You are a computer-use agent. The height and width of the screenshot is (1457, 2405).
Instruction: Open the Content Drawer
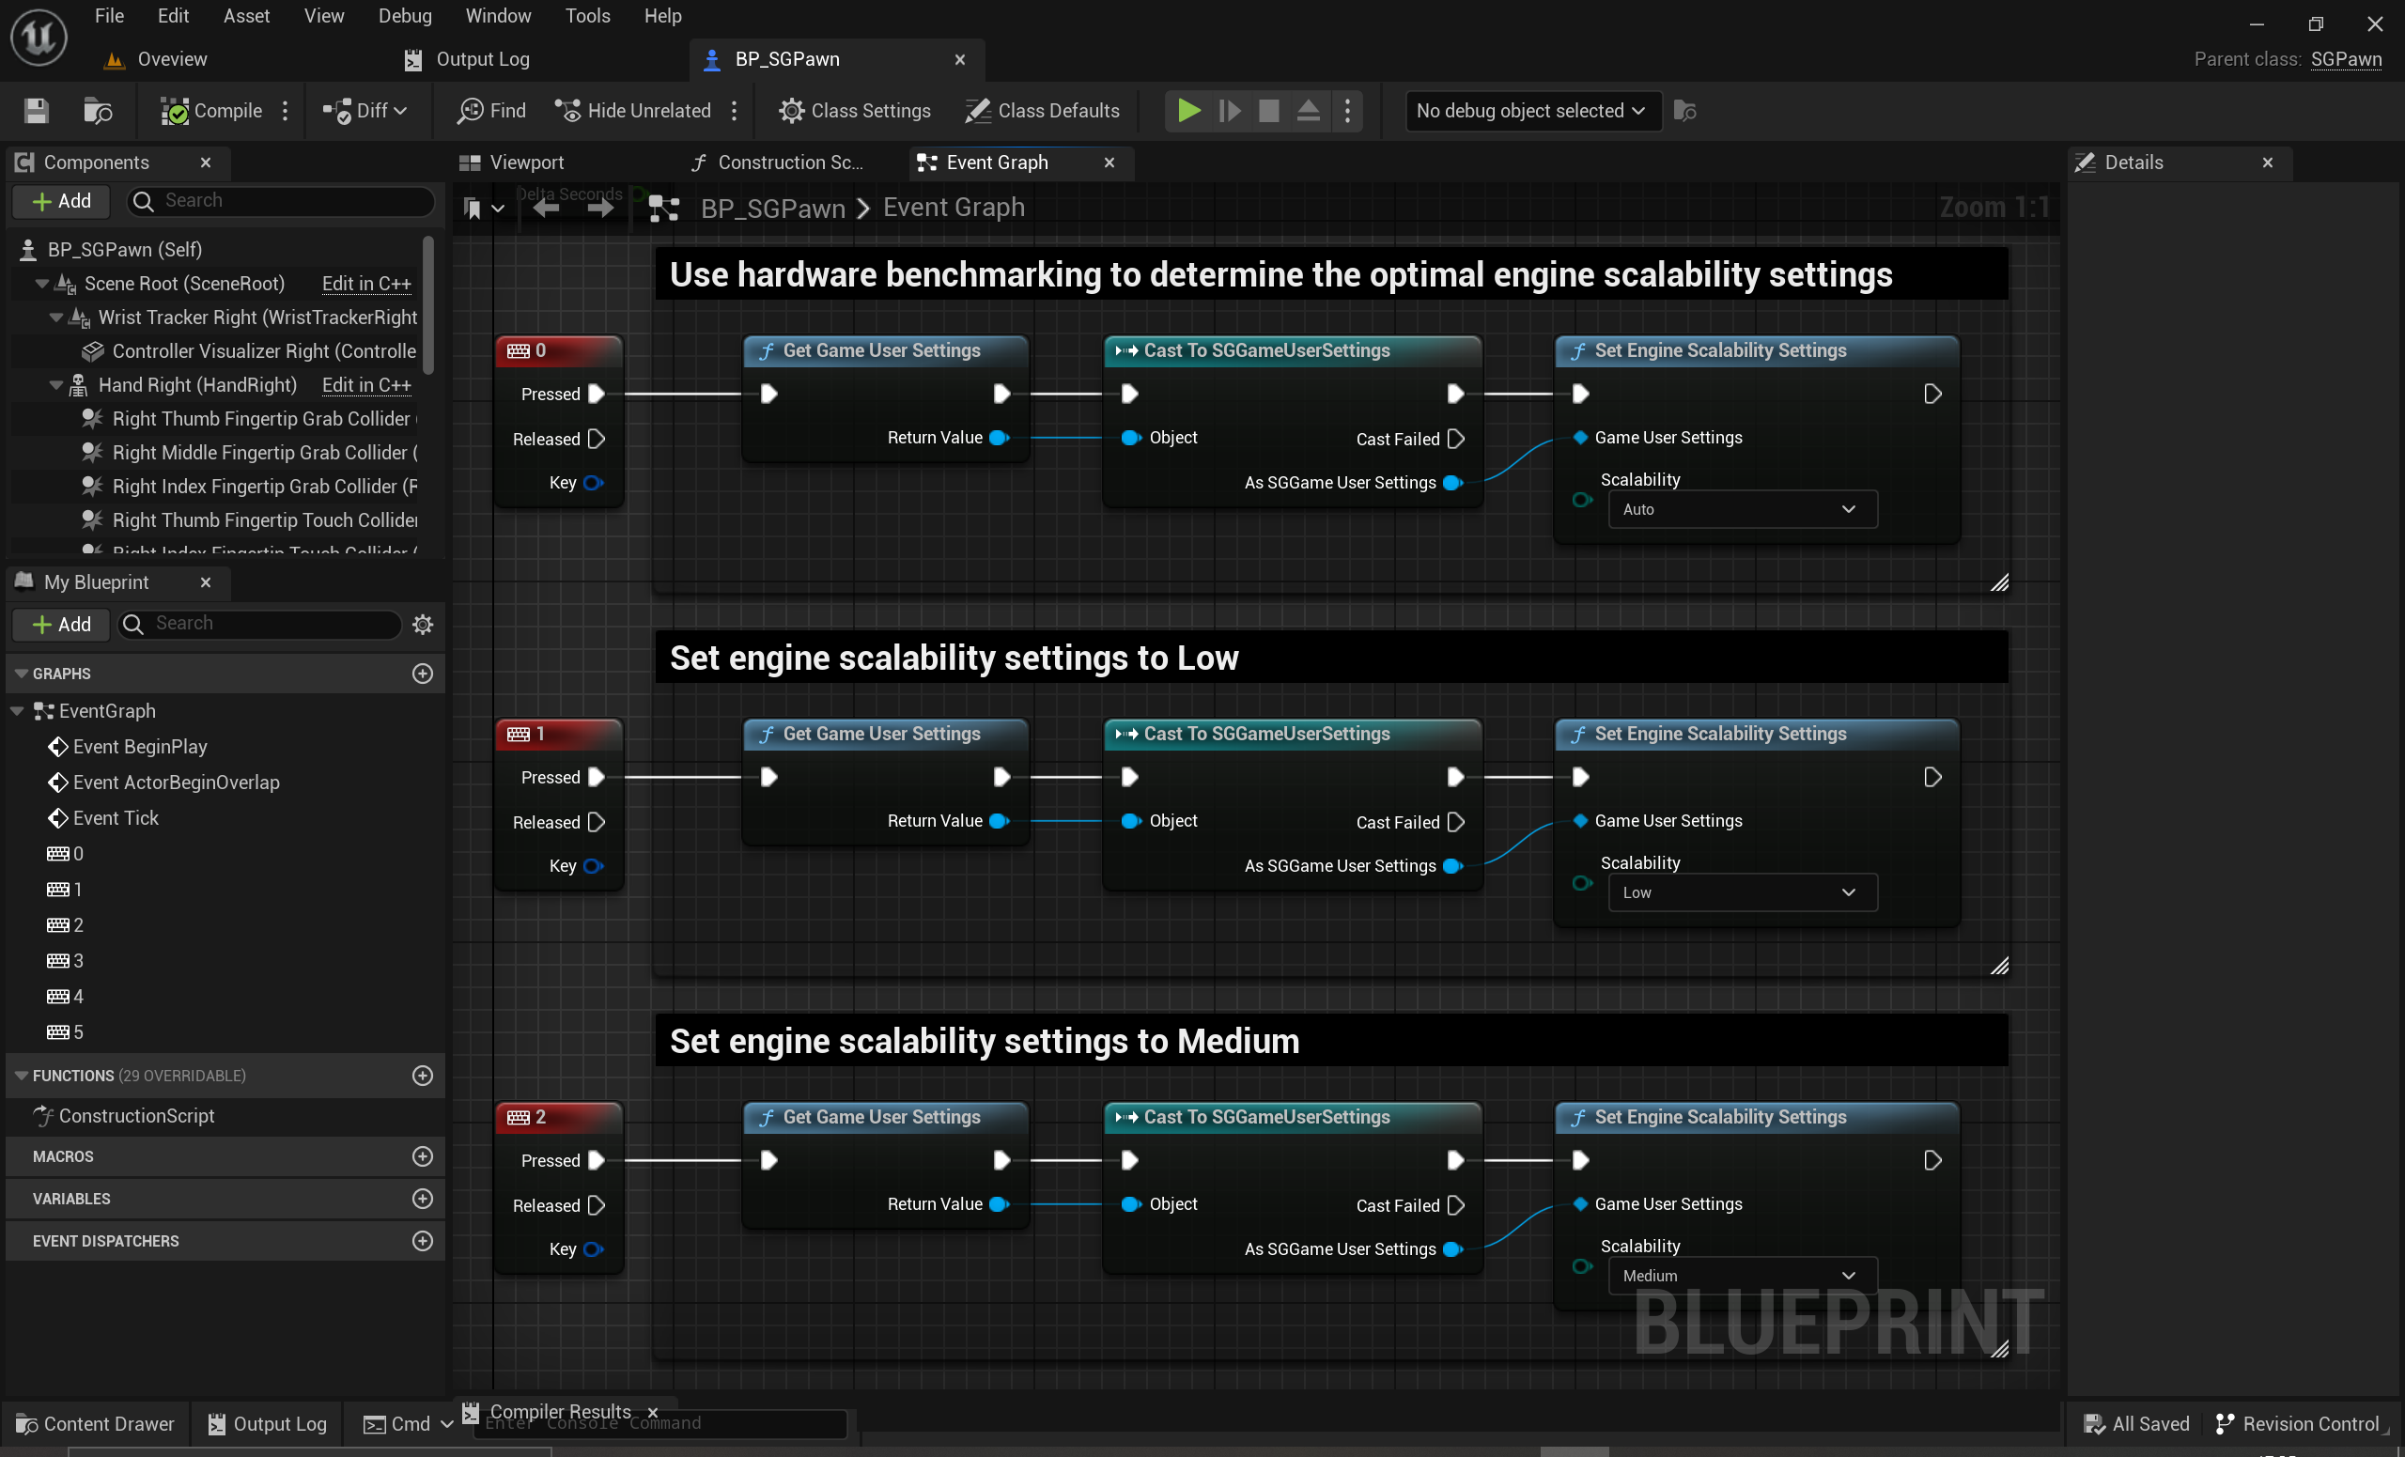(x=95, y=1423)
